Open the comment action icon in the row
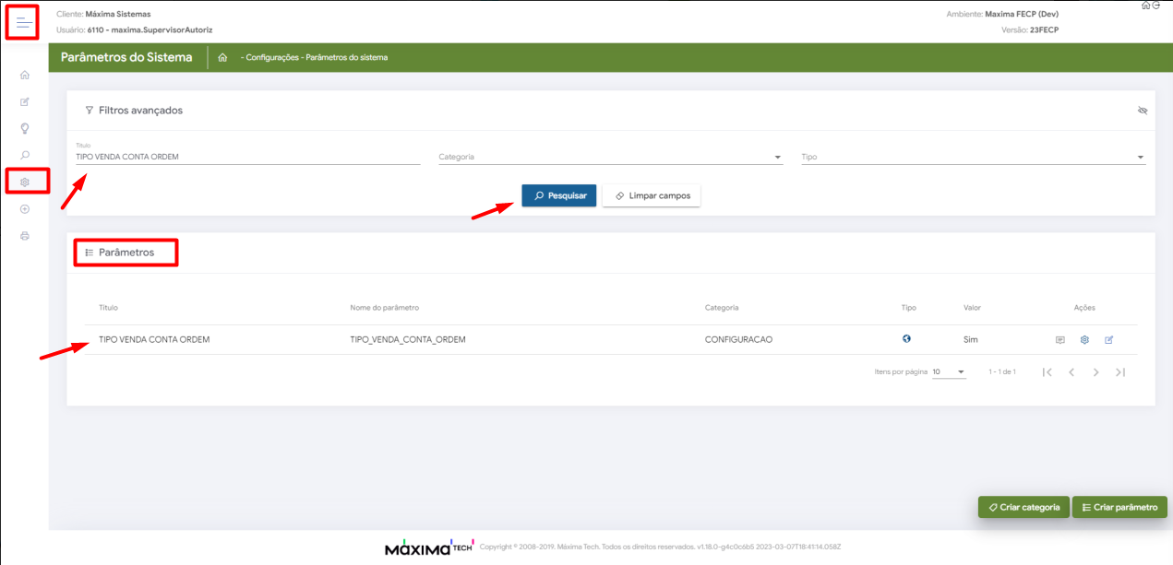 1060,340
